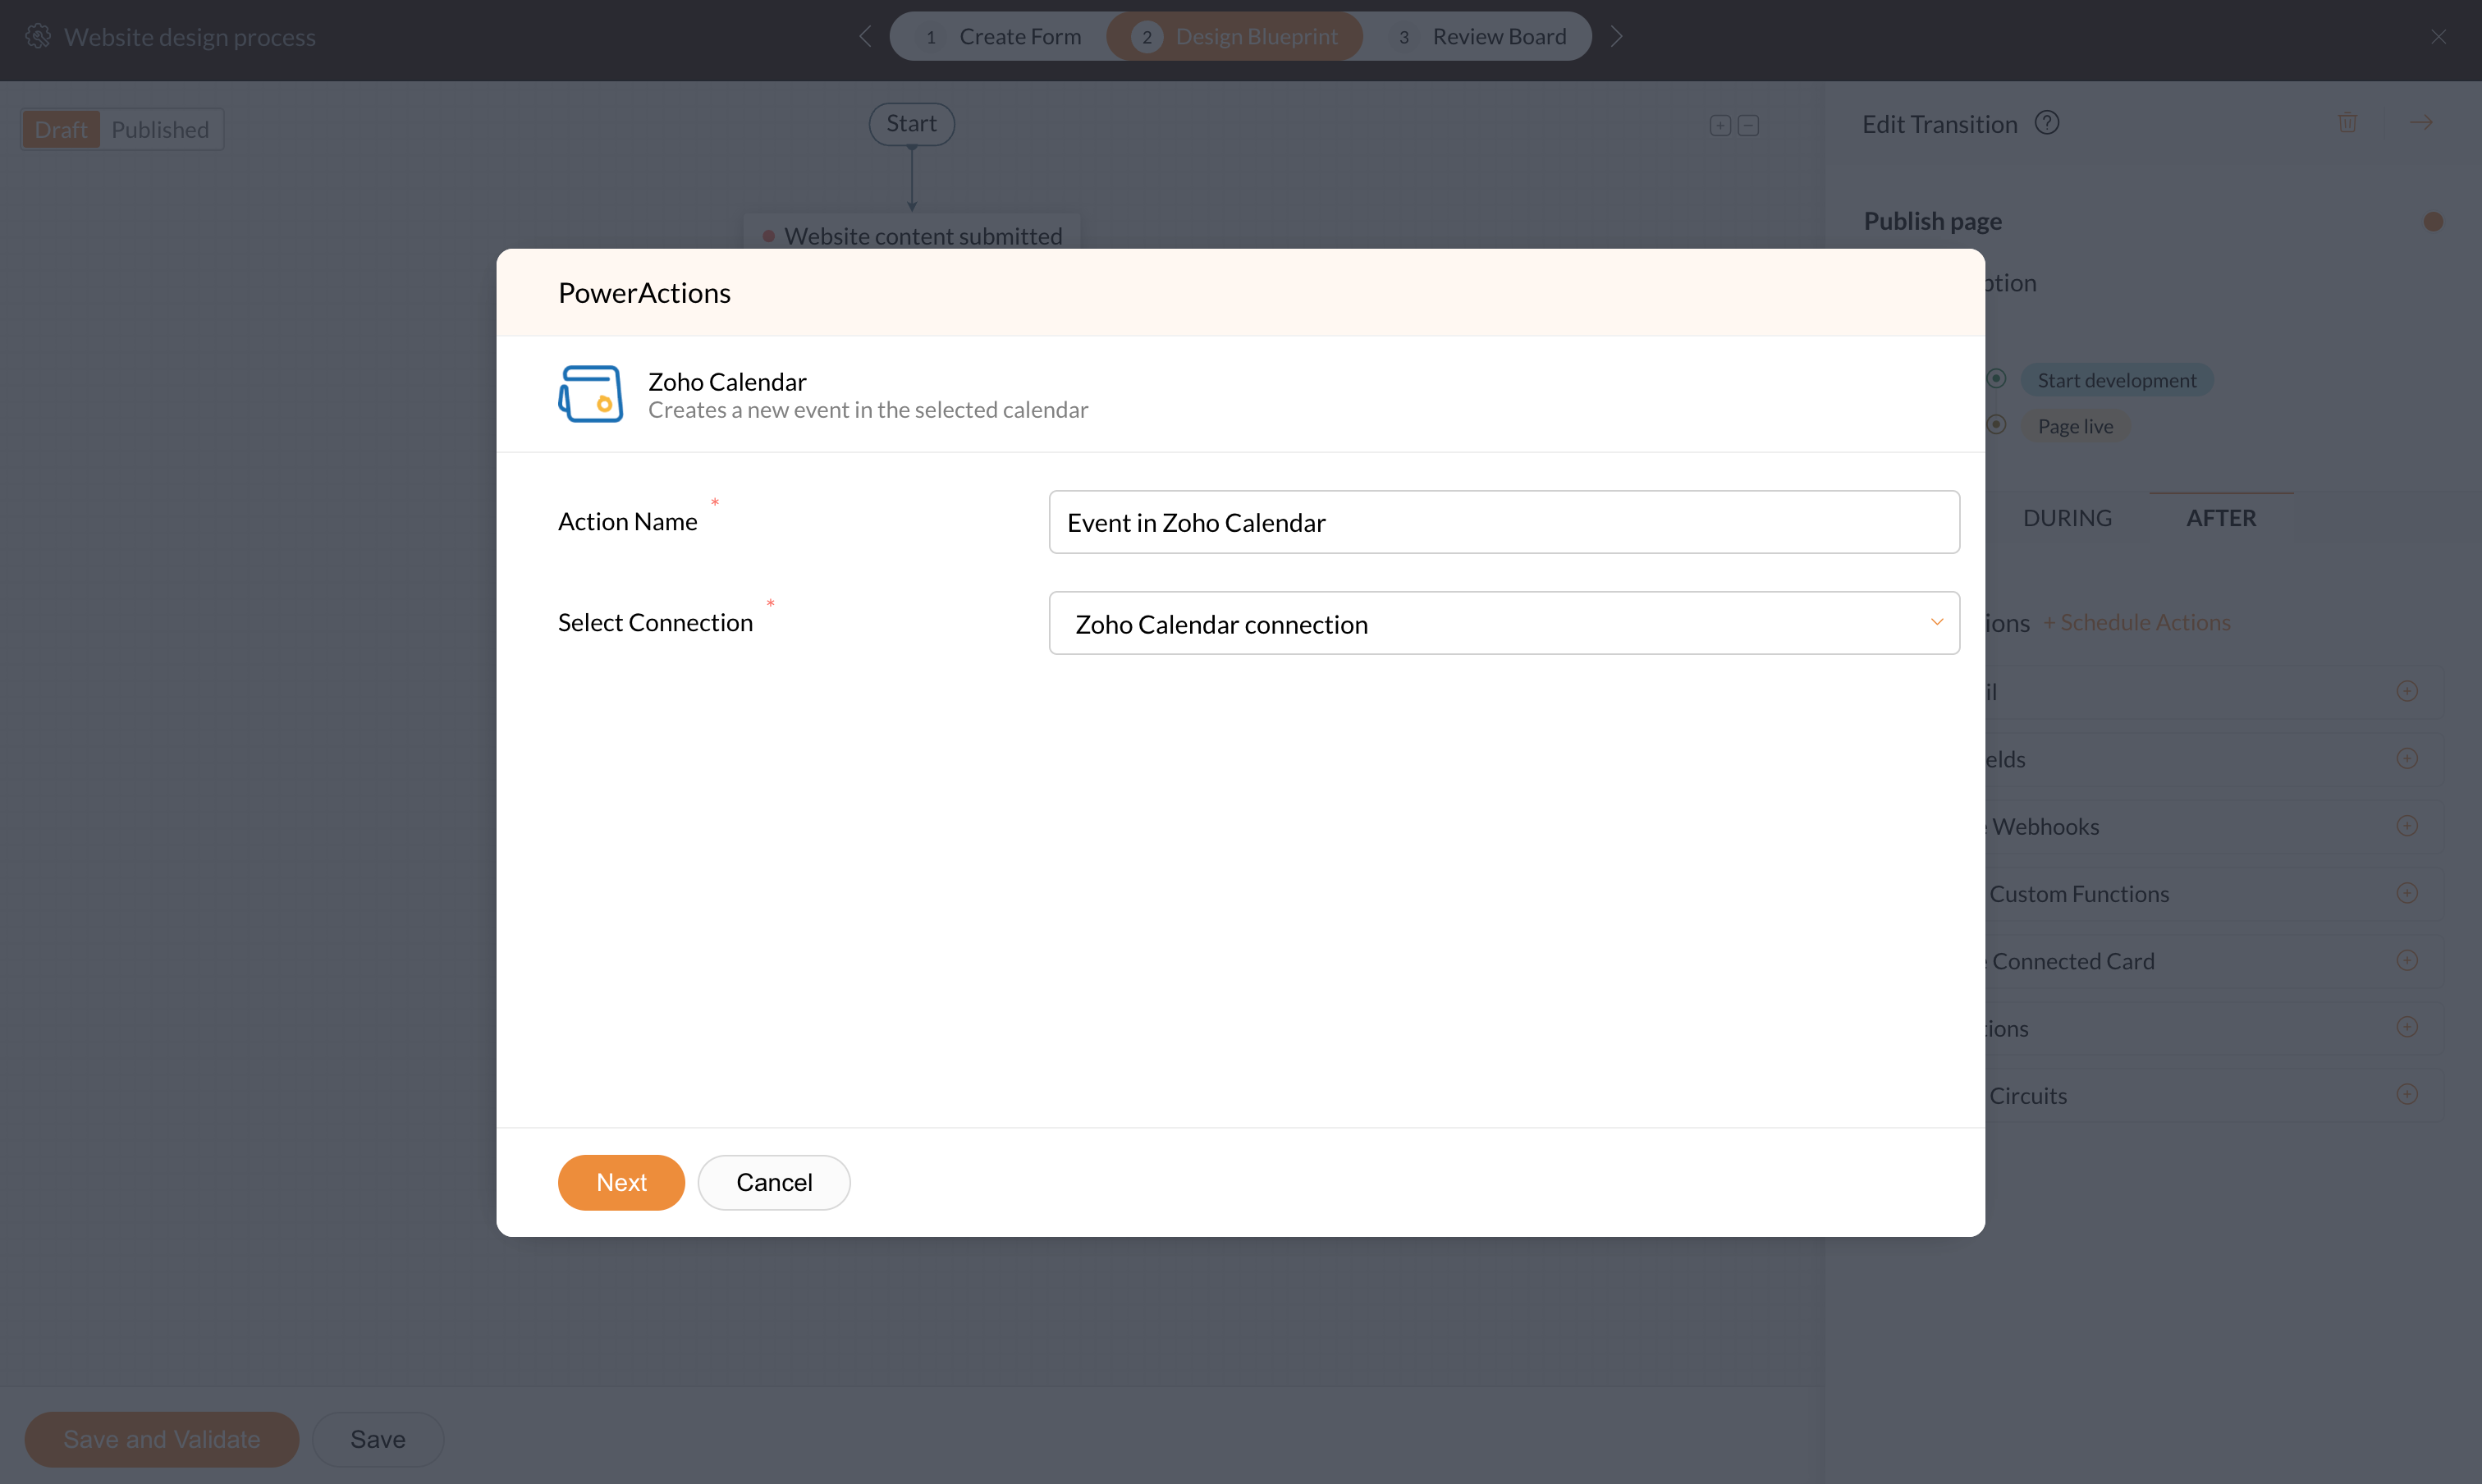Click the trash icon in Edit Transition panel
The height and width of the screenshot is (1484, 2482).
click(2347, 123)
